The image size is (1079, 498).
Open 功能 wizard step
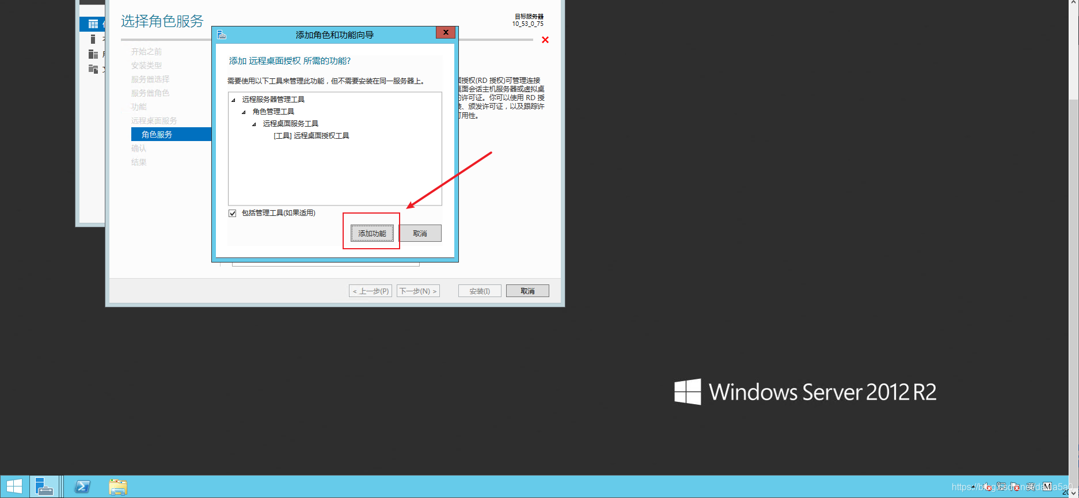click(139, 107)
